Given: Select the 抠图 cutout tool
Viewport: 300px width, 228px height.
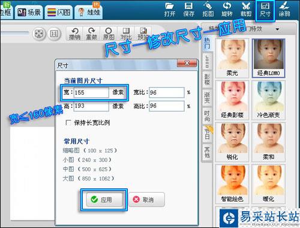Looking at the screenshot, I should click(208, 10).
